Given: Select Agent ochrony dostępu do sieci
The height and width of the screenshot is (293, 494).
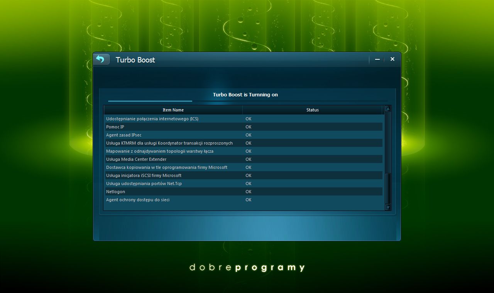Looking at the screenshot, I should pos(243,200).
